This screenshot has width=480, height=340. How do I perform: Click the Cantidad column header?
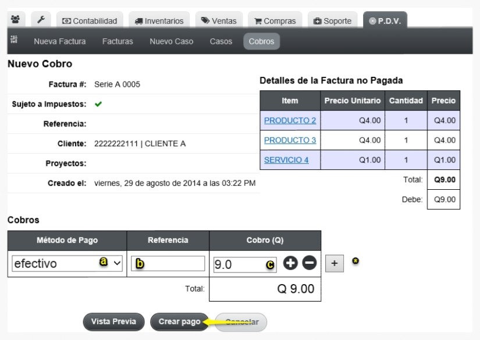pyautogui.click(x=406, y=101)
